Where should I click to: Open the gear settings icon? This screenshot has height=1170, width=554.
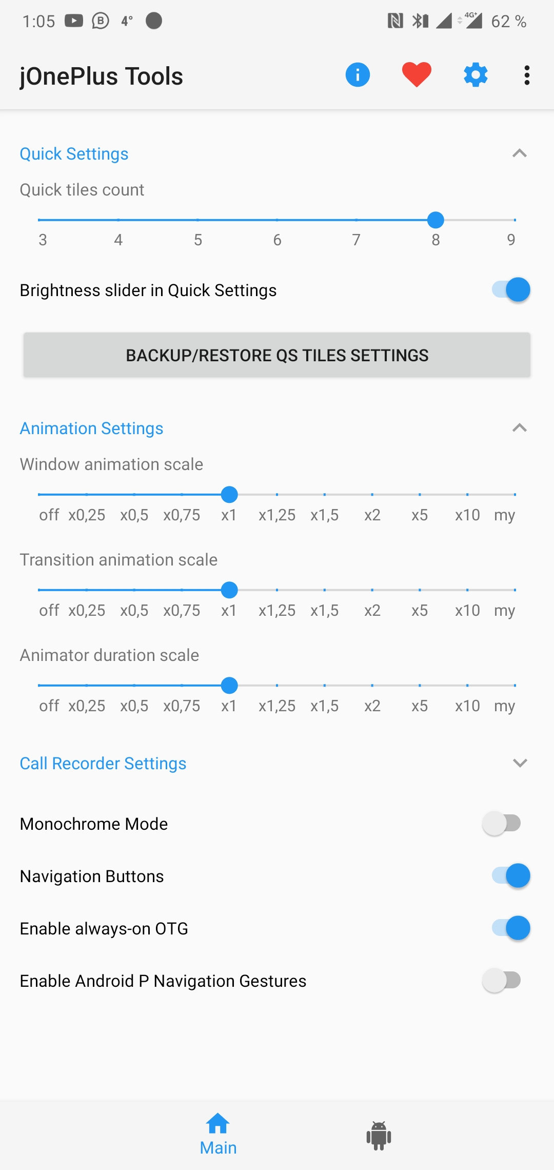[x=476, y=75]
